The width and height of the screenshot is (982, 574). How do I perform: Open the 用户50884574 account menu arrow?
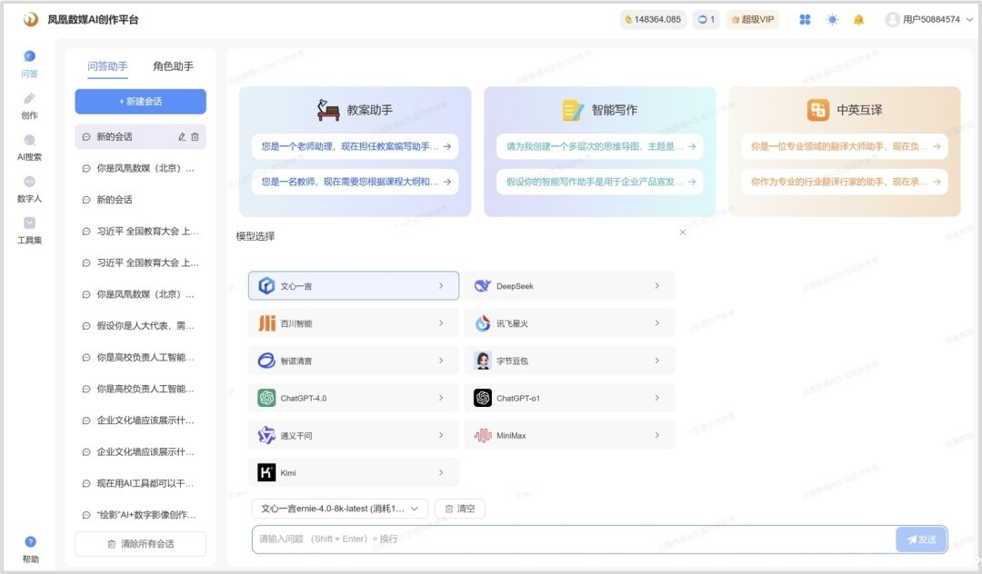(x=969, y=19)
